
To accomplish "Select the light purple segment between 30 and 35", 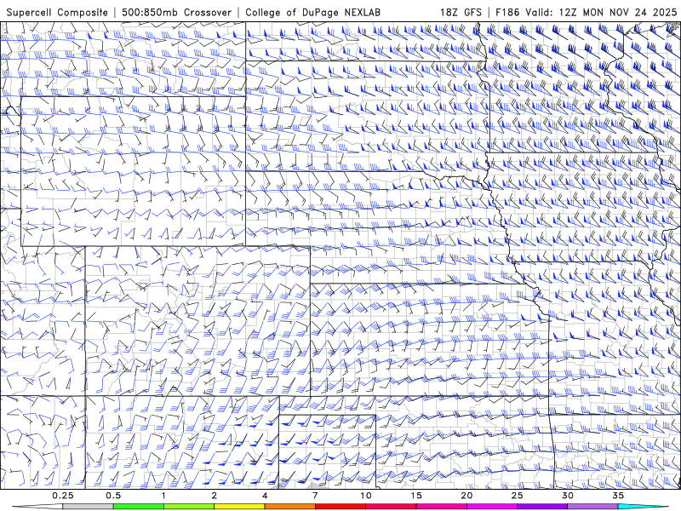I will coord(592,507).
